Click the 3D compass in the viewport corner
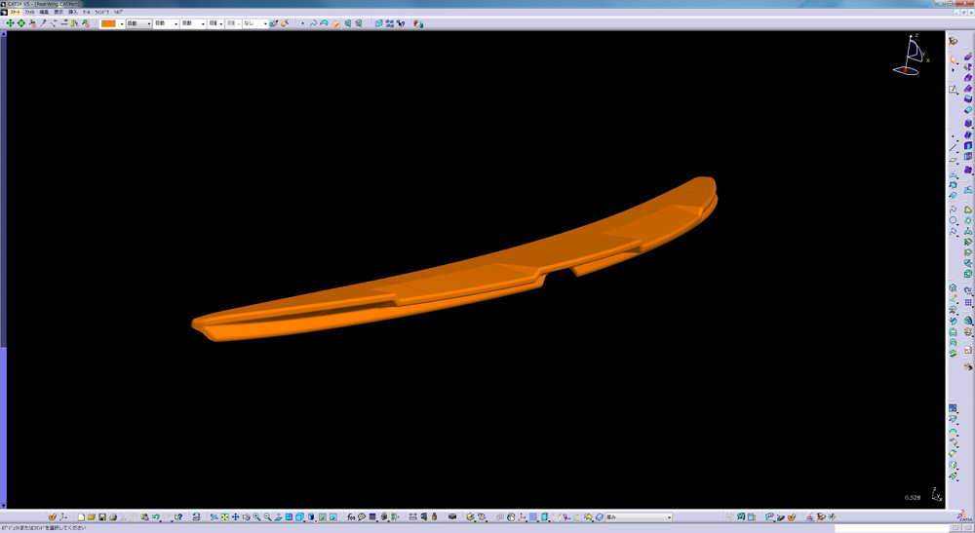Viewport: 975px width, 533px height. (911, 56)
